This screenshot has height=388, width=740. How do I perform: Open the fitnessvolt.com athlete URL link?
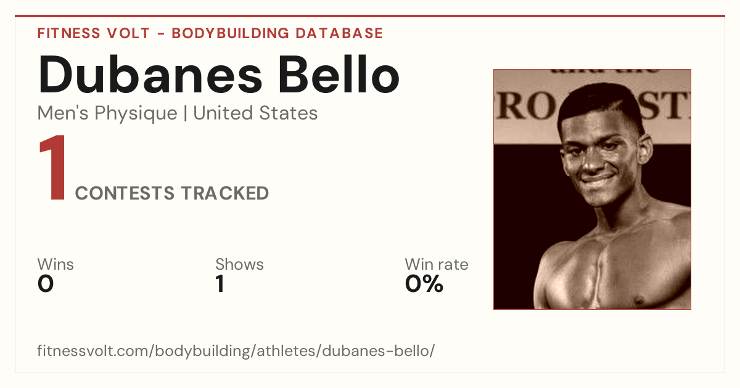click(236, 352)
